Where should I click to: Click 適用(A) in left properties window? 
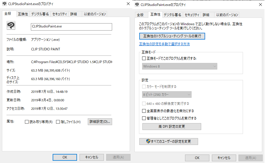118,157
